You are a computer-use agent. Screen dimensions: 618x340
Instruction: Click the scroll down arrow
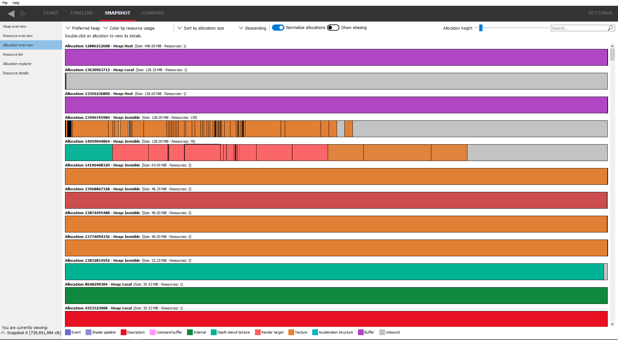point(612,324)
